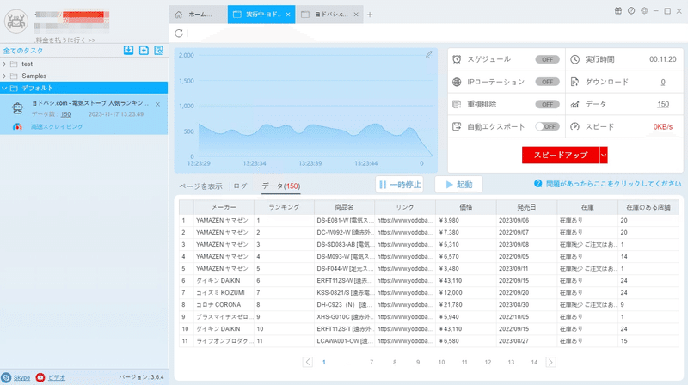Click the red video icon at bottom
Screen dimensions: 688x385
40,377
